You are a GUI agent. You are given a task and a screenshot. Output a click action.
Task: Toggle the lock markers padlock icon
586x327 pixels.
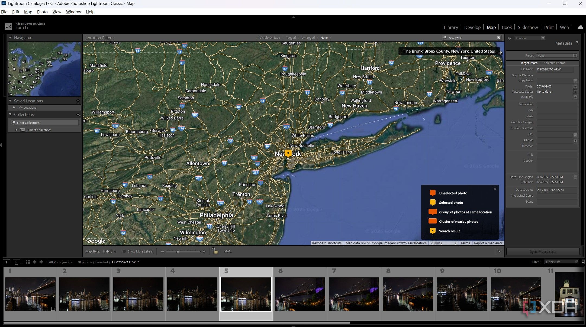[x=215, y=251]
